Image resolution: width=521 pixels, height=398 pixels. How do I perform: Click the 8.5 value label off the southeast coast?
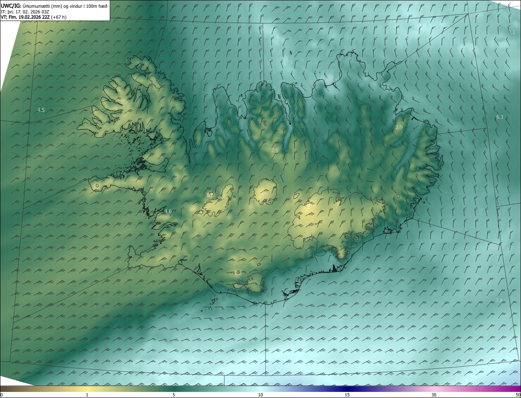point(494,247)
